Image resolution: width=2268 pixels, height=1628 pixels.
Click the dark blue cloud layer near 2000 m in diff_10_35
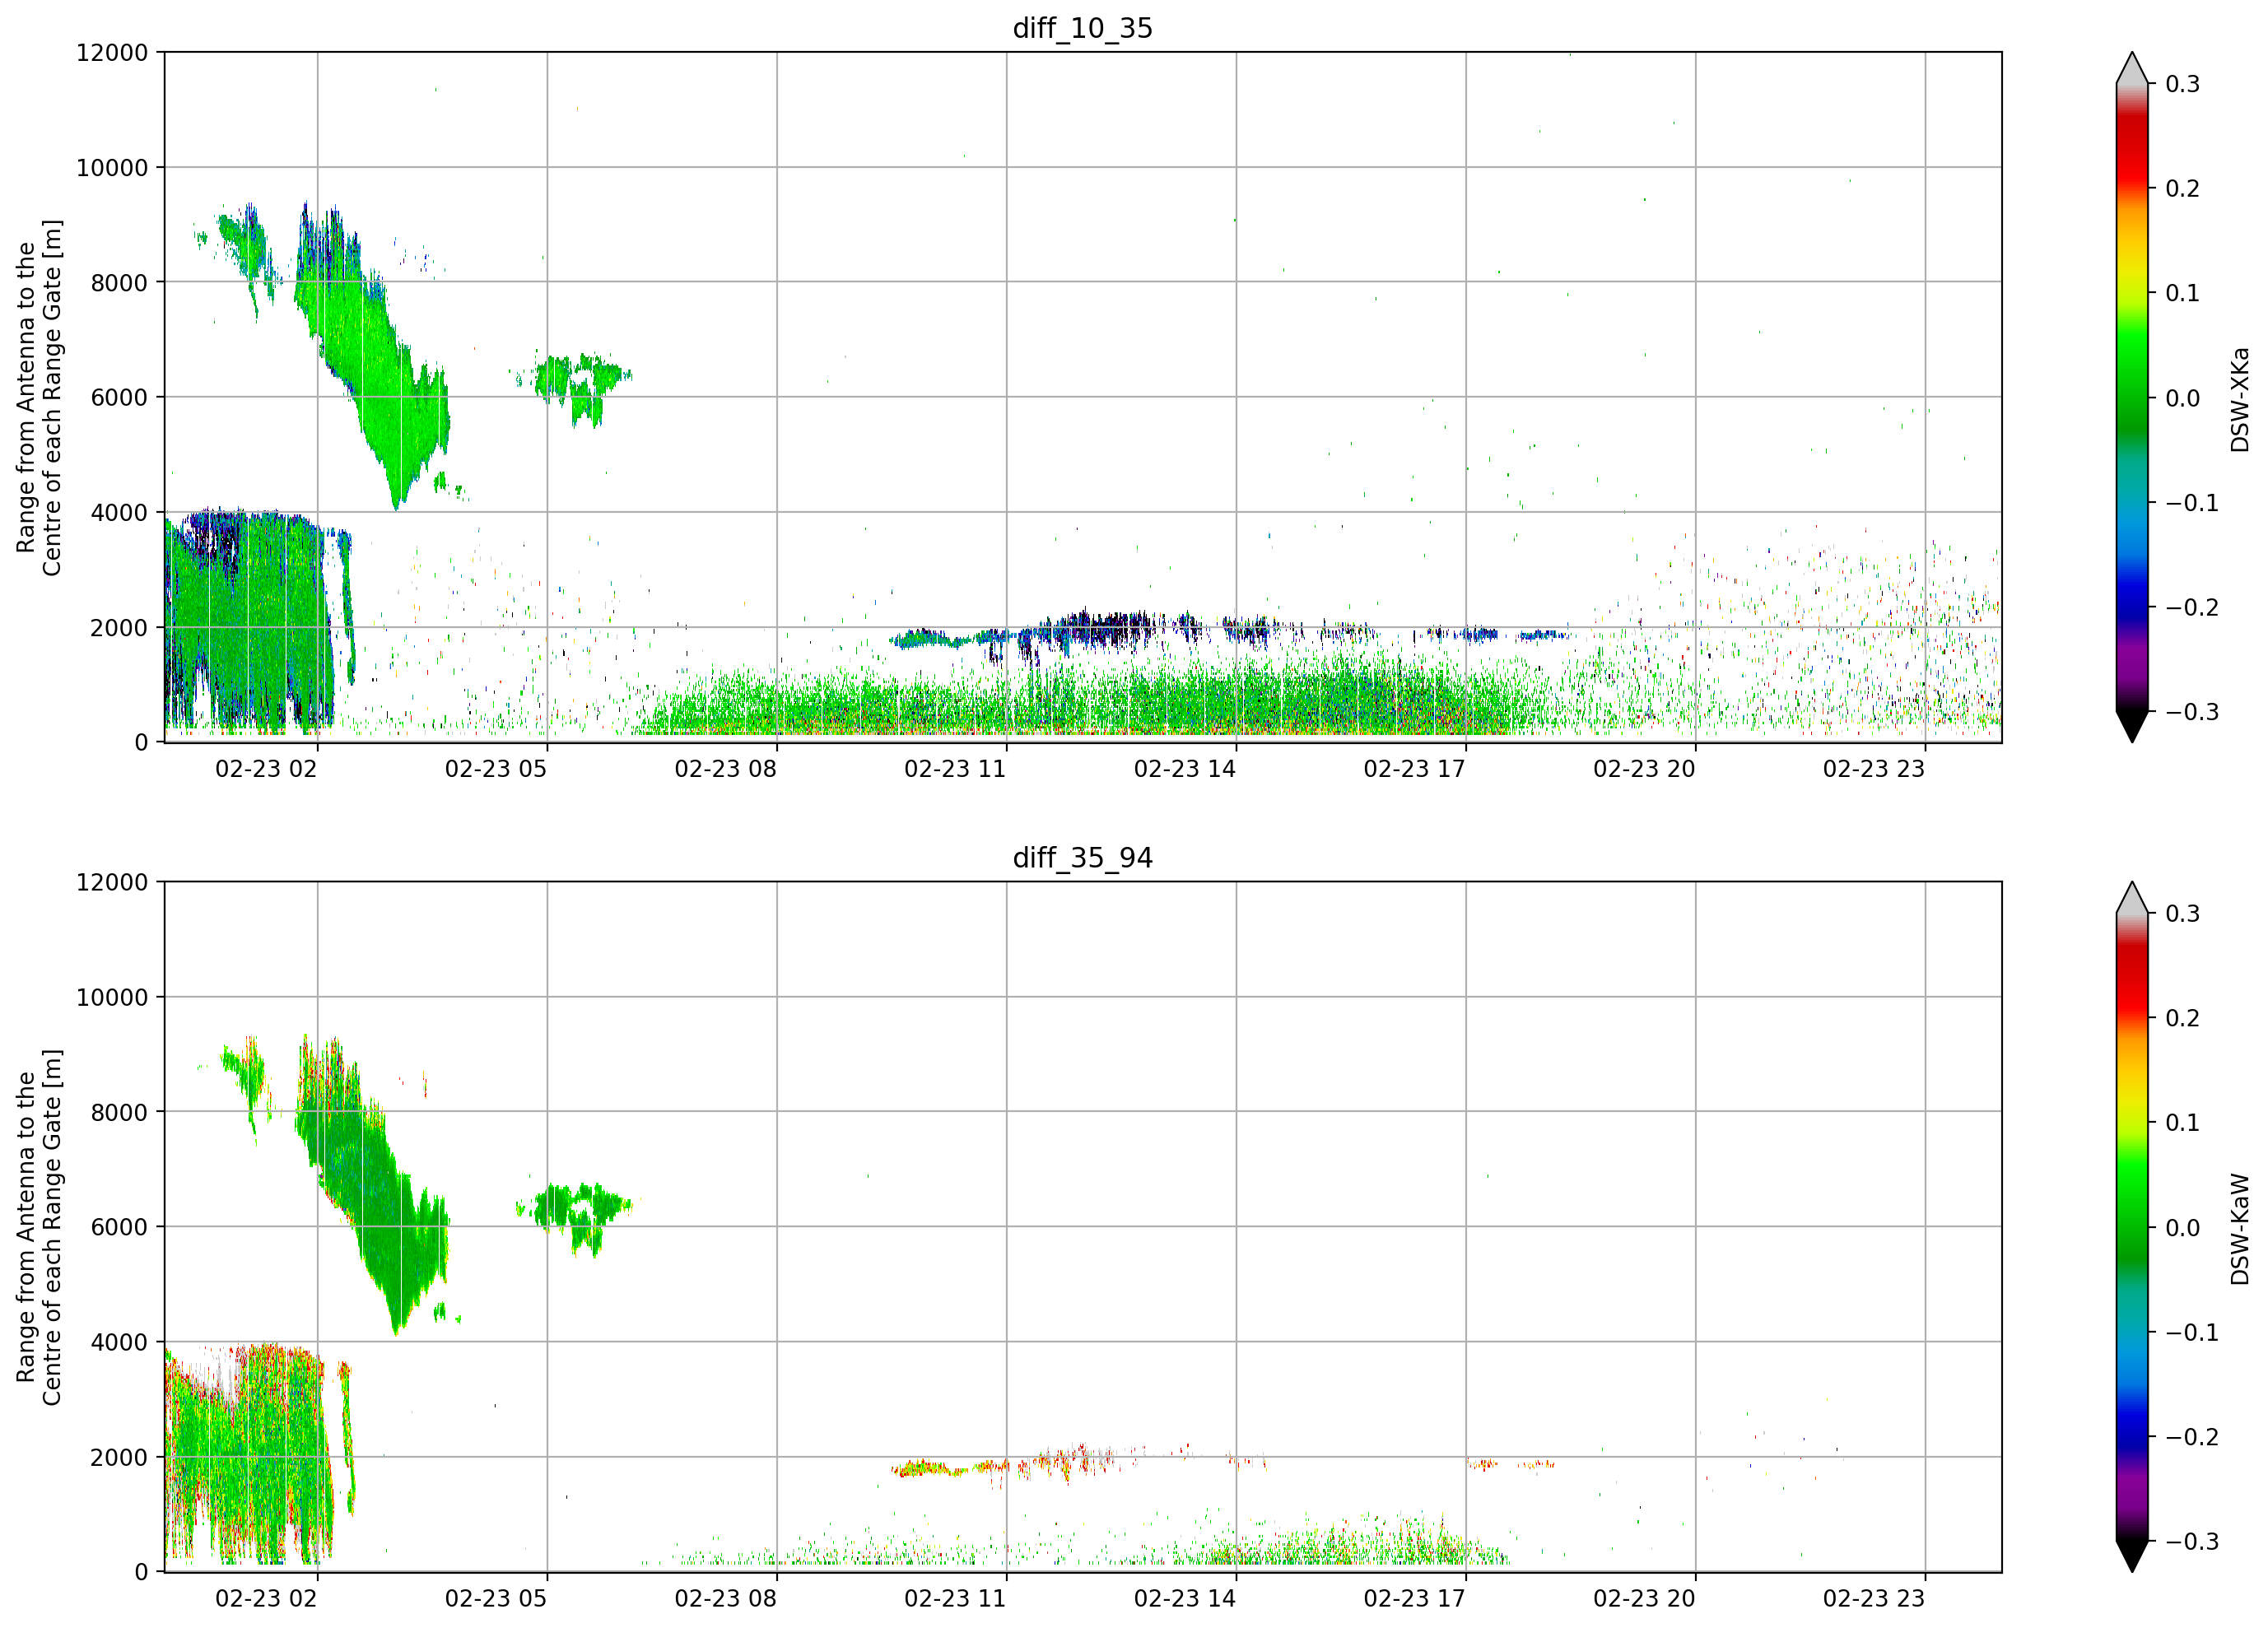point(1100,630)
